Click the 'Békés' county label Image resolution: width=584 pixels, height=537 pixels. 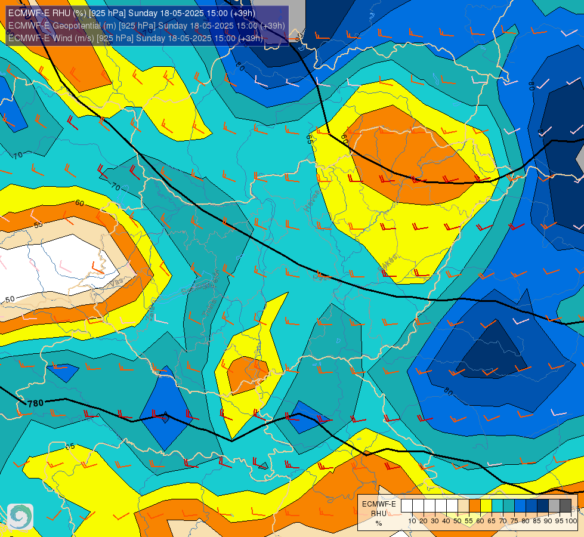pyautogui.click(x=388, y=263)
